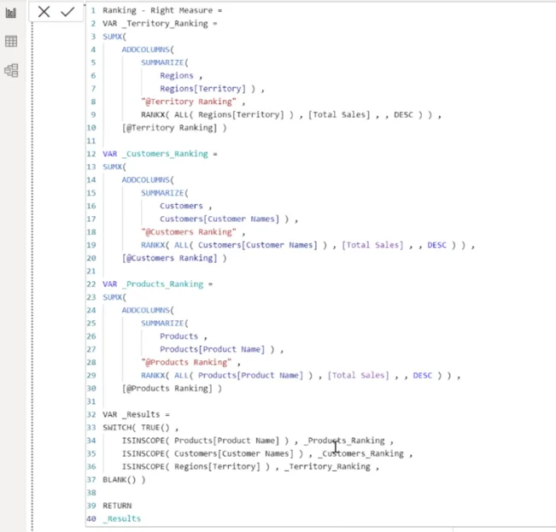
Task: Click SUMMARIZE on line 25
Action: pos(162,324)
